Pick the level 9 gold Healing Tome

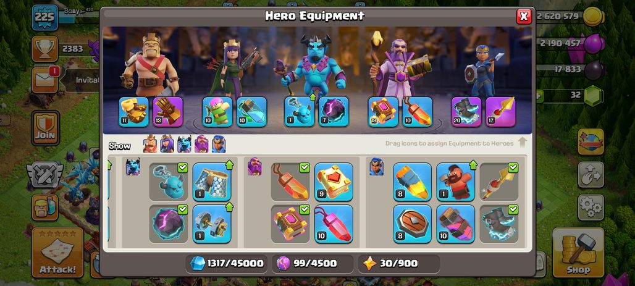pos(334,182)
